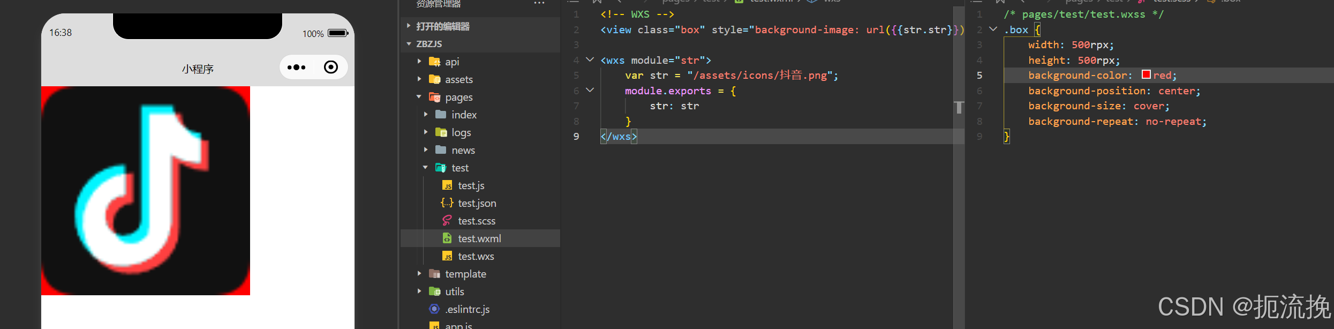Click the test folder icon
Image resolution: width=1334 pixels, height=329 pixels.
[x=441, y=168]
